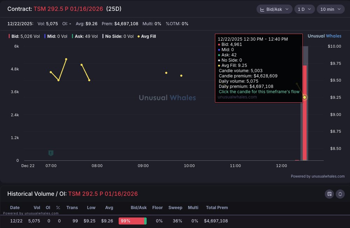Click the table columns settings icon
This screenshot has width=350, height=228.
click(329, 194)
